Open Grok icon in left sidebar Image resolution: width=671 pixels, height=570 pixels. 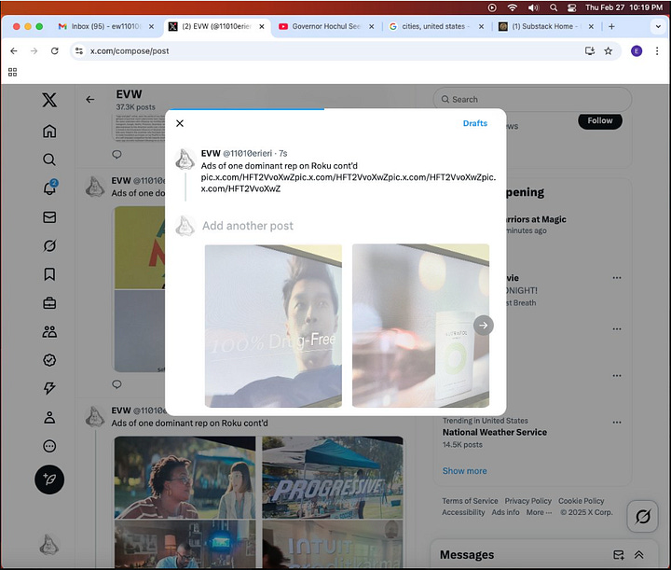[x=49, y=245]
